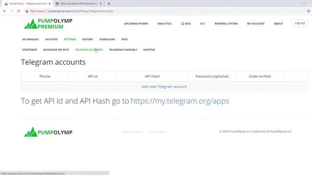Close the localhost browser tab
312x175 pixels.
click(x=101, y=3)
